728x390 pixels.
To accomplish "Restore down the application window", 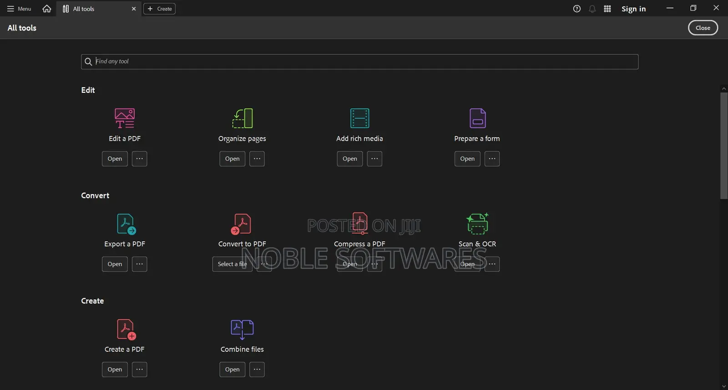I will [693, 8].
